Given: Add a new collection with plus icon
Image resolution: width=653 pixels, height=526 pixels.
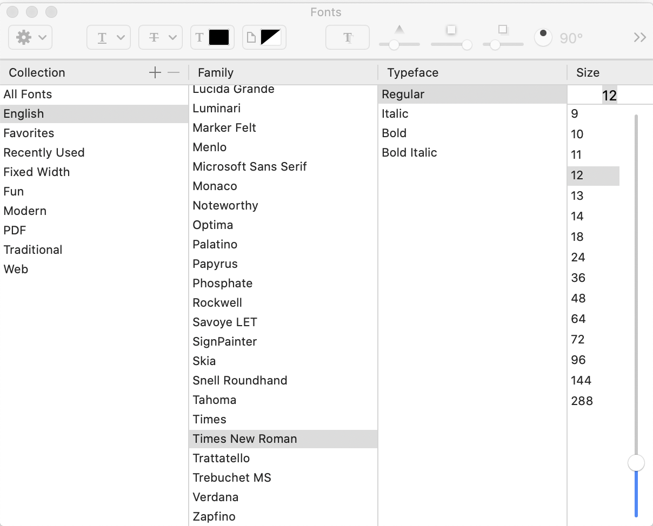Looking at the screenshot, I should [x=155, y=72].
